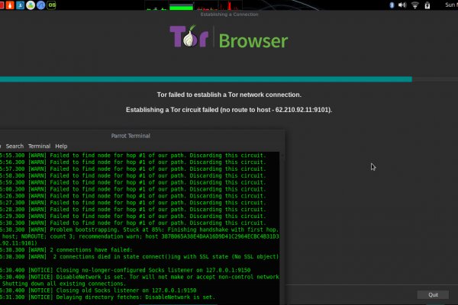Open the Help menu in terminal
The width and height of the screenshot is (458, 305).
click(61, 146)
